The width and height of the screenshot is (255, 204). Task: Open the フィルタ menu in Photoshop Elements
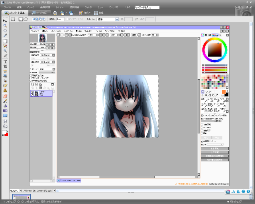coord(88,7)
